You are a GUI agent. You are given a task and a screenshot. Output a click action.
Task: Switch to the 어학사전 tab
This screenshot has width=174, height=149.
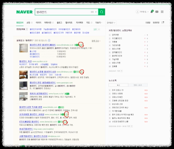48,23
